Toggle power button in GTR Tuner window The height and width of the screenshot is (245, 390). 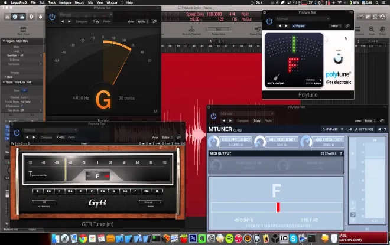click(17, 133)
